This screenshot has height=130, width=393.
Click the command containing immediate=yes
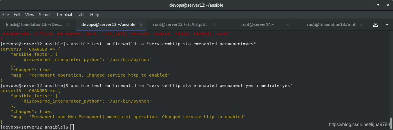[x=182, y=86]
